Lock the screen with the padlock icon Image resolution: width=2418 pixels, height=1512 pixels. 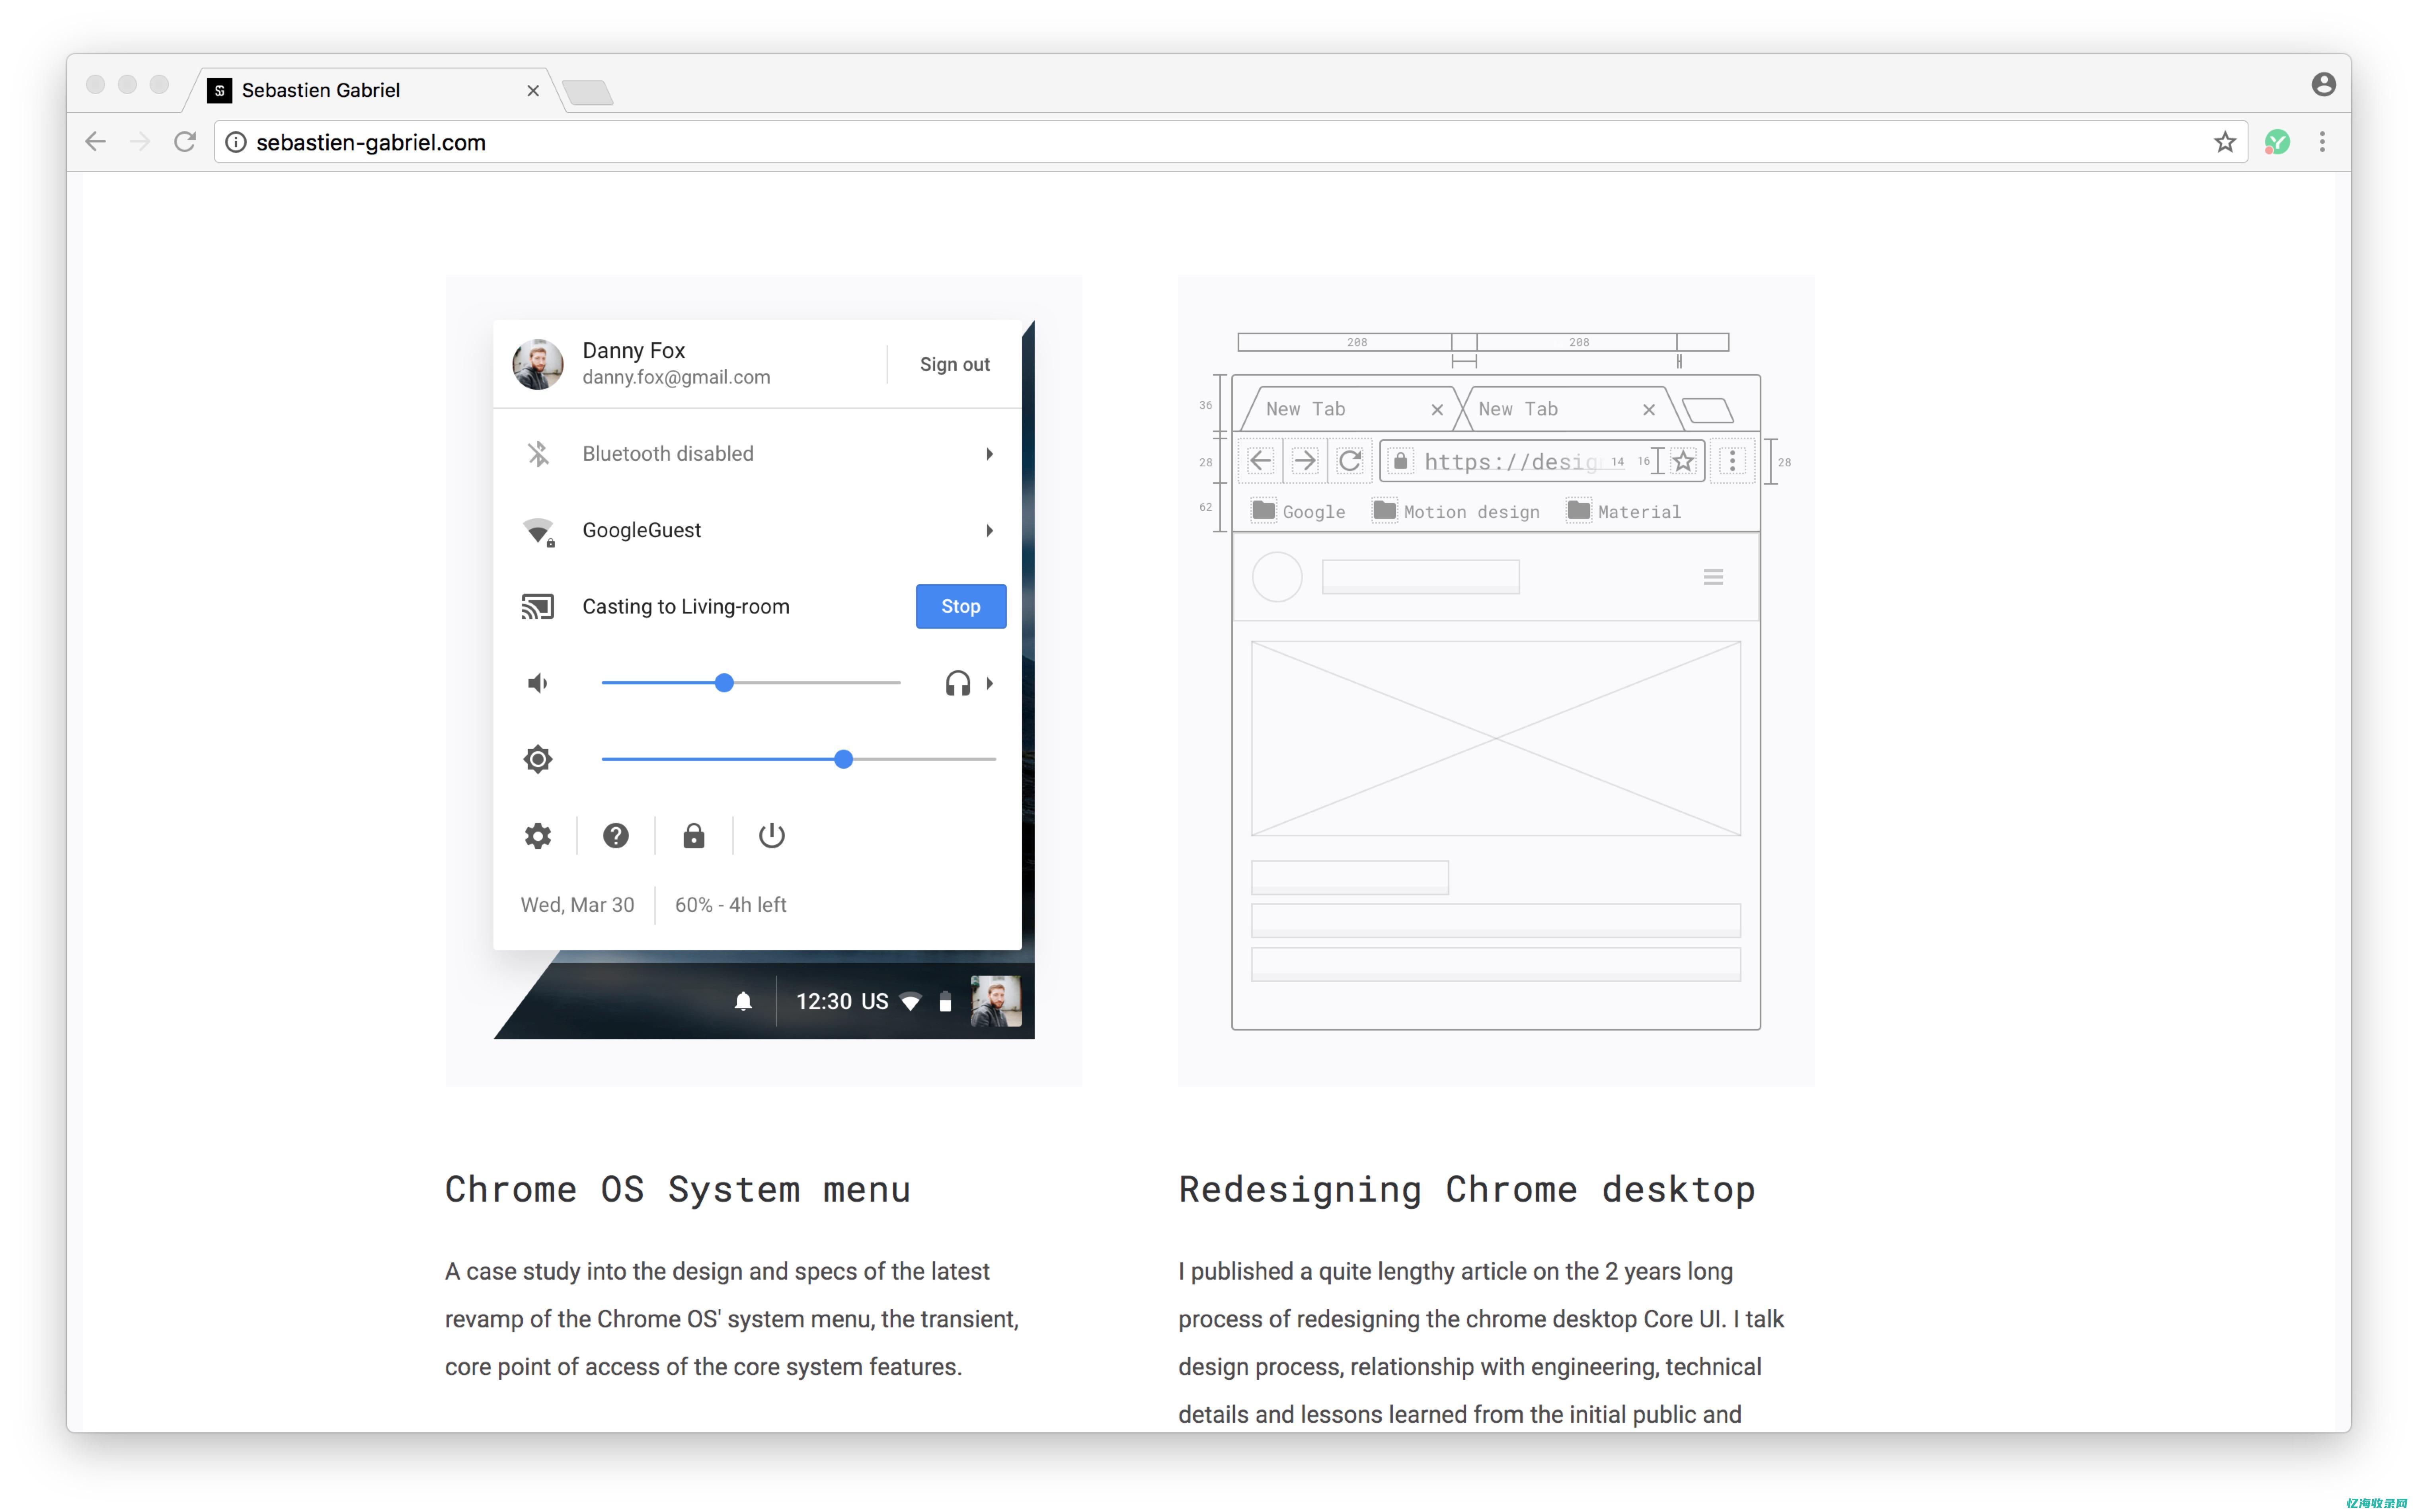click(x=694, y=836)
